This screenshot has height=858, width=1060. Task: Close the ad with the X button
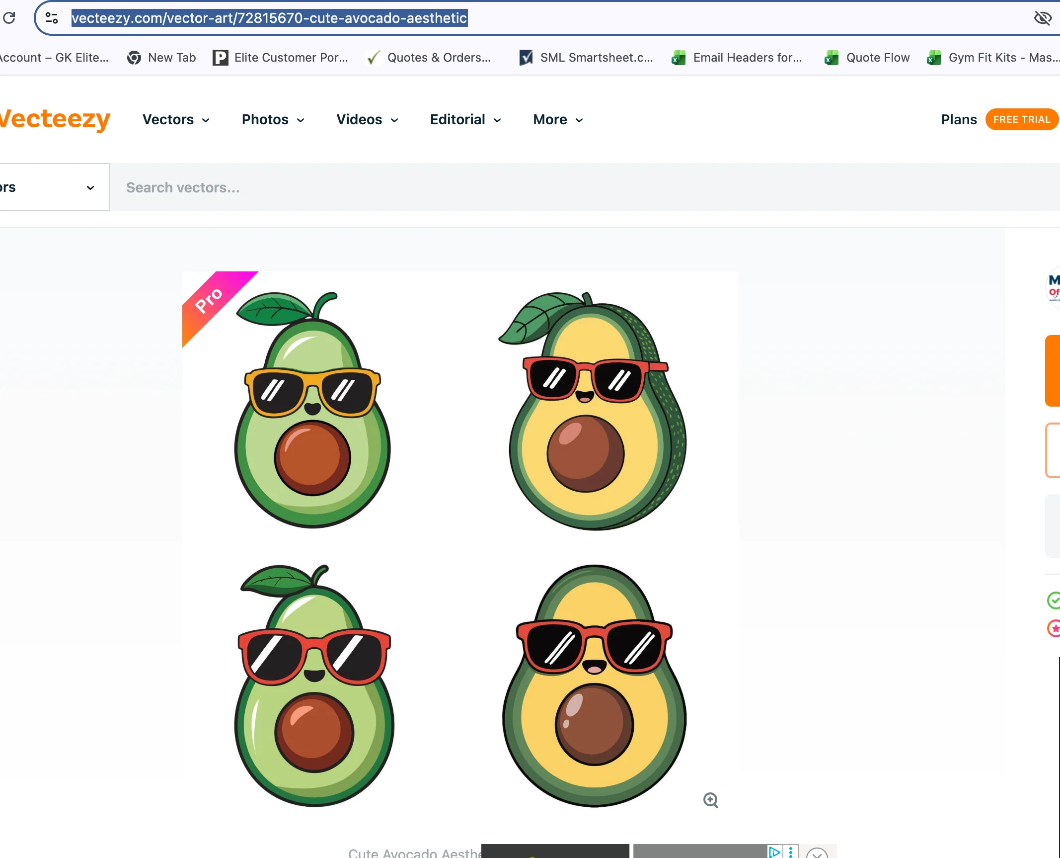(x=817, y=853)
